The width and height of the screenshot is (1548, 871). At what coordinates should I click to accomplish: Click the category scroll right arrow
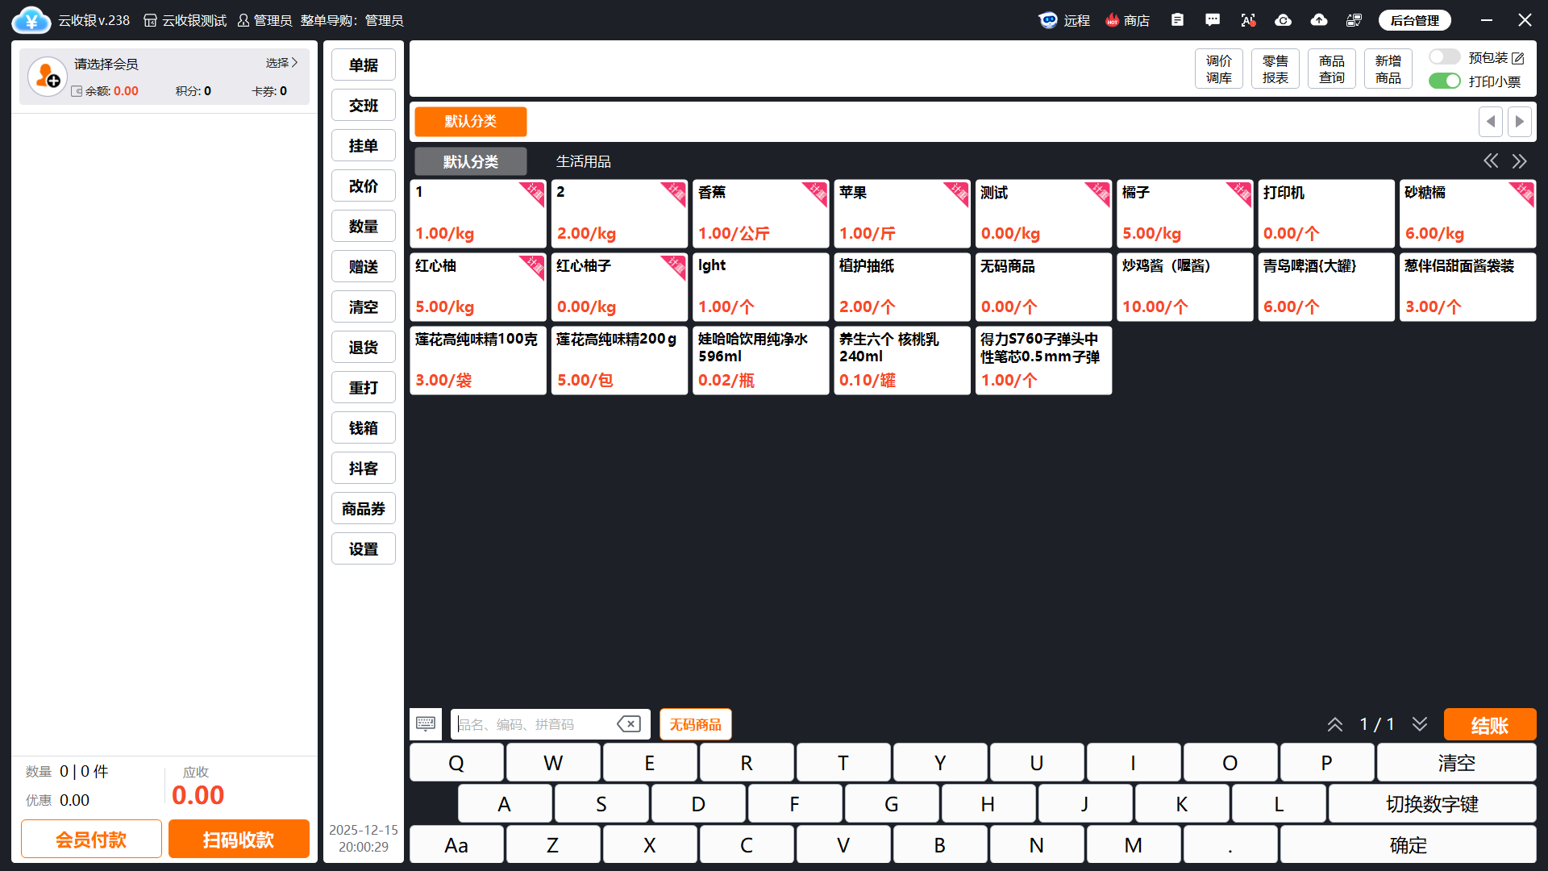click(x=1520, y=122)
